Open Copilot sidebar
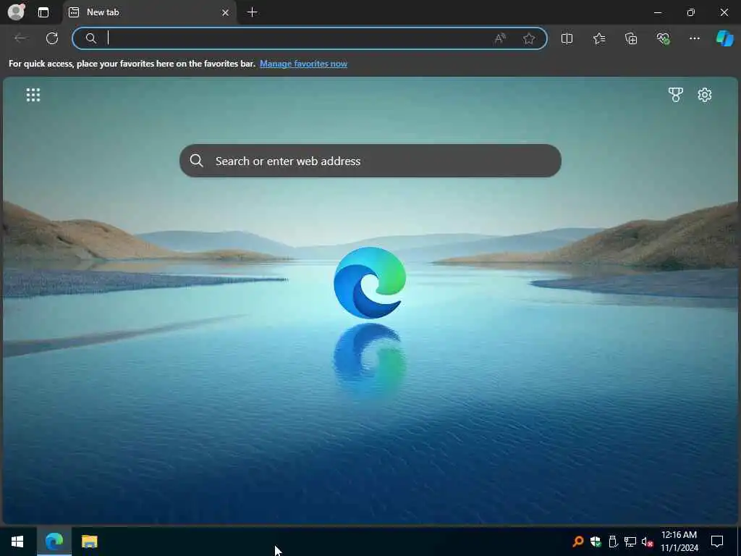741x556 pixels. (x=724, y=38)
